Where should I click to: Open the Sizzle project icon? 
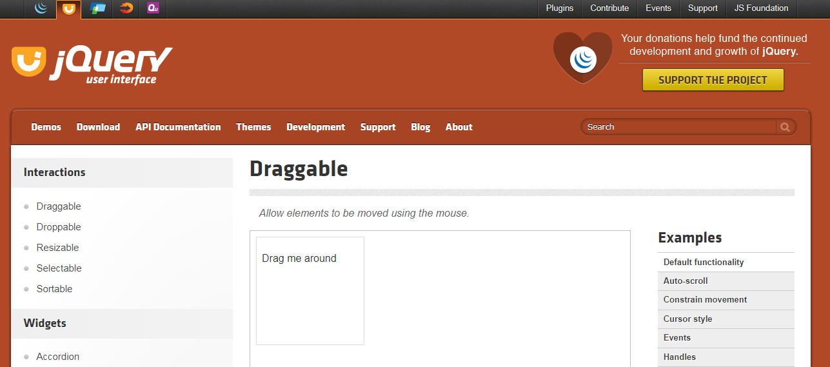coord(126,8)
